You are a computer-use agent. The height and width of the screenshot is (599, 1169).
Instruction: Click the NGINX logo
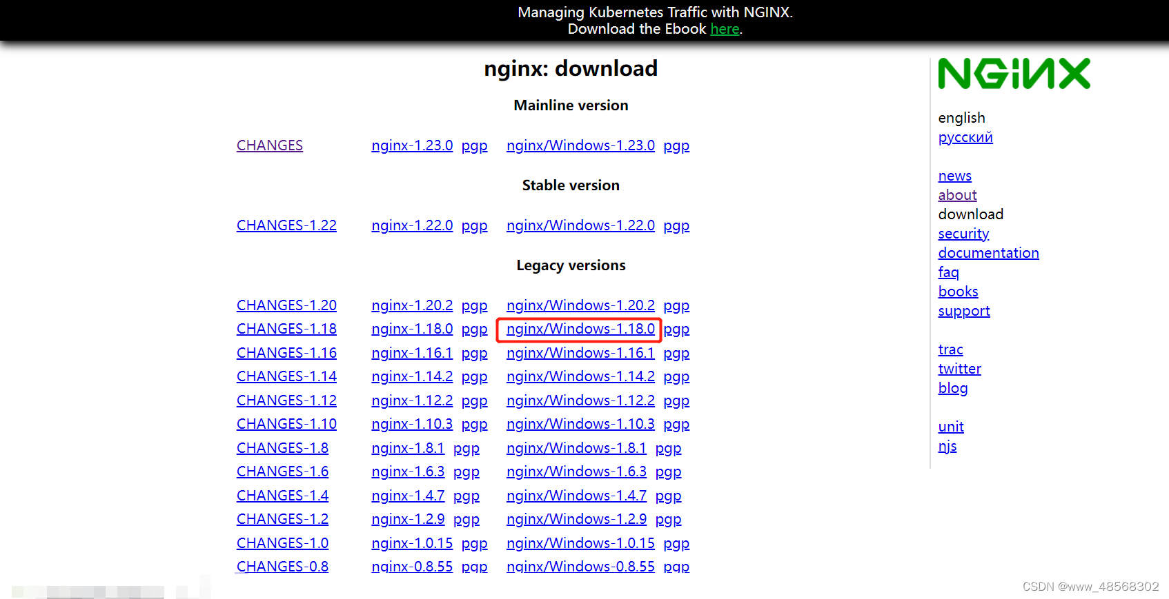click(1014, 74)
